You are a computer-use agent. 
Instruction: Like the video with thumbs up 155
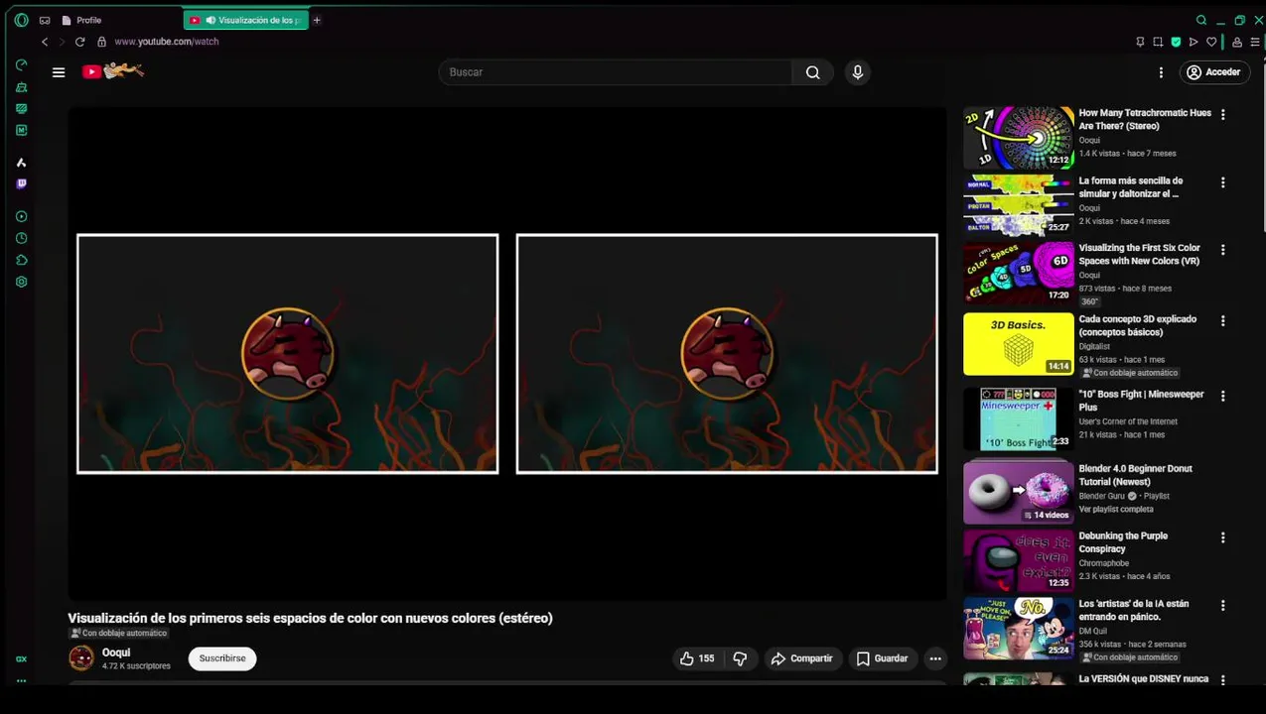point(696,658)
